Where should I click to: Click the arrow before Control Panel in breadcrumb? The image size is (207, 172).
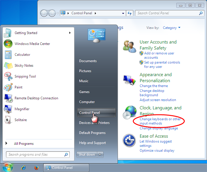tap(68, 13)
